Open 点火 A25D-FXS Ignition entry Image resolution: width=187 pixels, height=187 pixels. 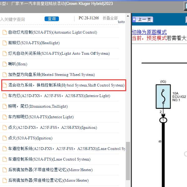coord(53,128)
